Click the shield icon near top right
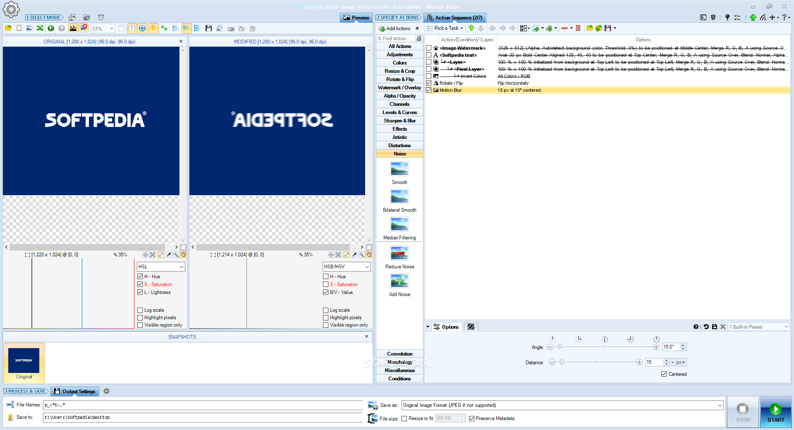Screen dimensions: 794x430 (713, 17)
